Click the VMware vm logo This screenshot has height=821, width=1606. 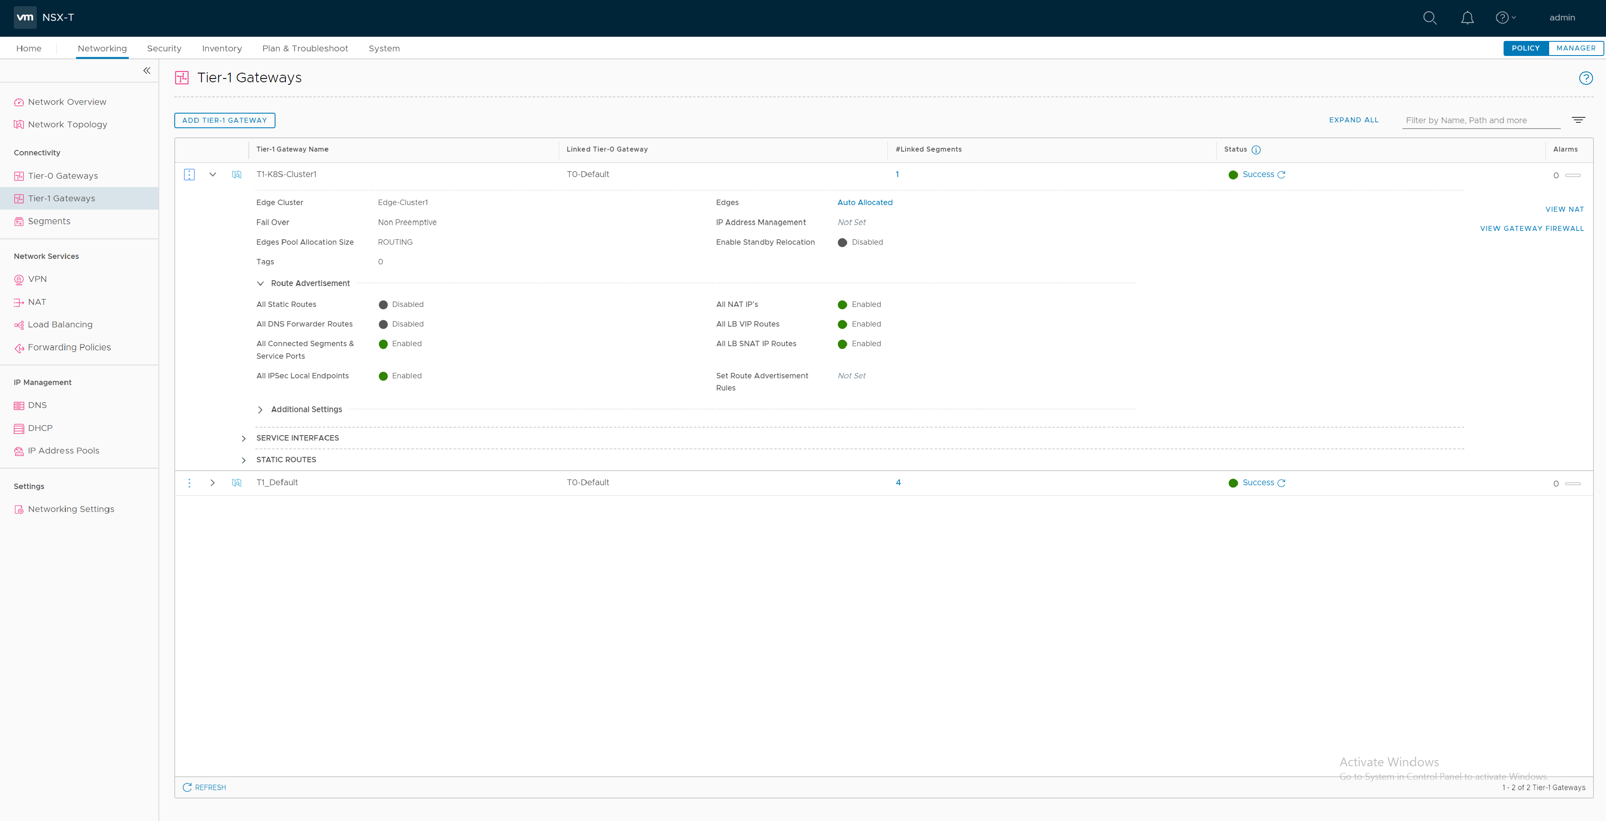pyautogui.click(x=25, y=18)
